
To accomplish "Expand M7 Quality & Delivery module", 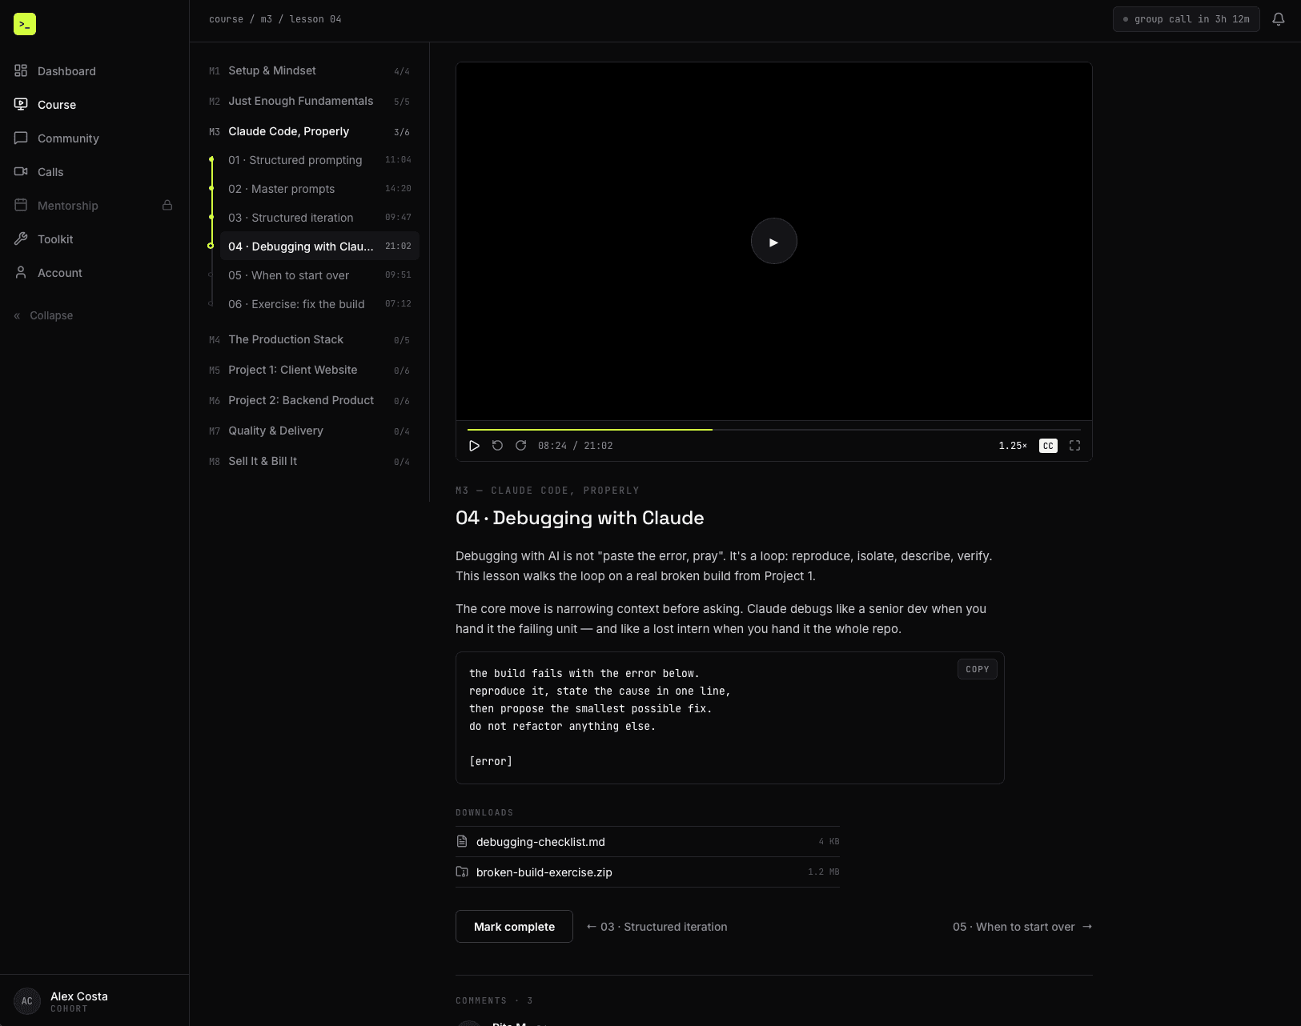I will [x=309, y=431].
